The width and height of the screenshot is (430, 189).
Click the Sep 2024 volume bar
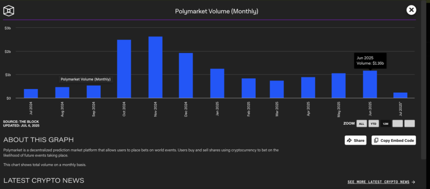(x=94, y=92)
